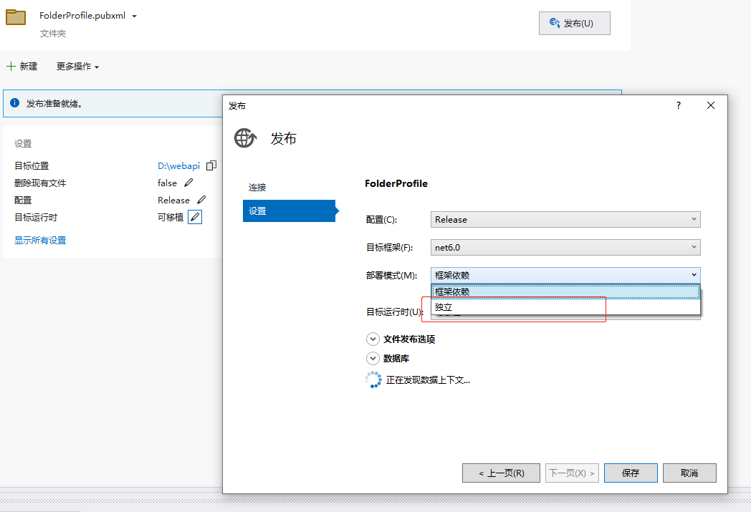Open the 目标框架 net6.0 dropdown

click(565, 248)
